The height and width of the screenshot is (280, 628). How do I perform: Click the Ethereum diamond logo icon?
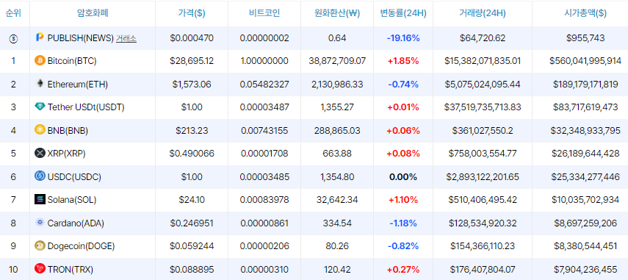point(40,84)
